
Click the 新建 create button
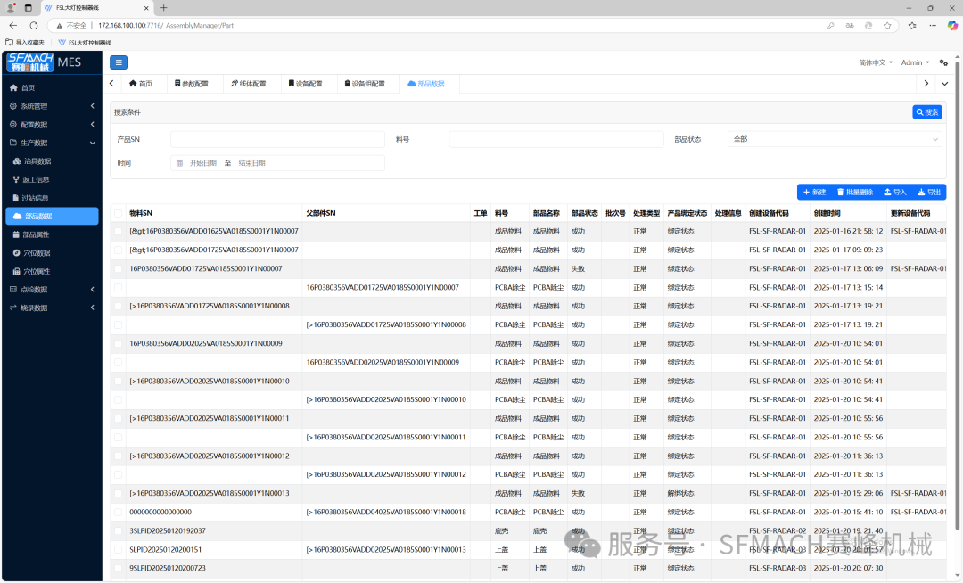coord(813,192)
